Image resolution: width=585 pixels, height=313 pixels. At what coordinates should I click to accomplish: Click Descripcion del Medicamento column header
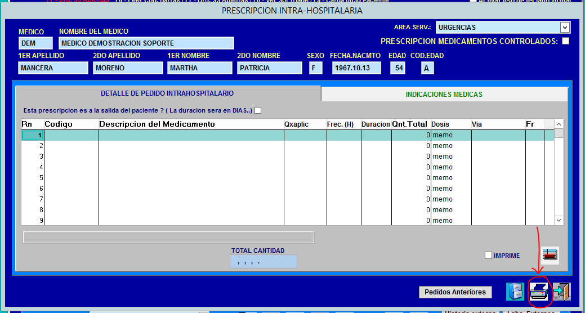click(x=191, y=124)
